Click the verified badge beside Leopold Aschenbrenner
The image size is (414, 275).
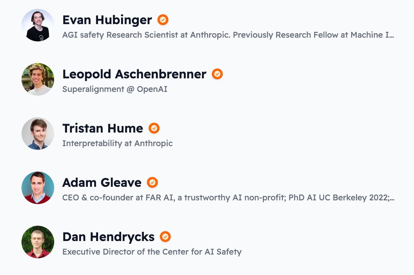217,74
